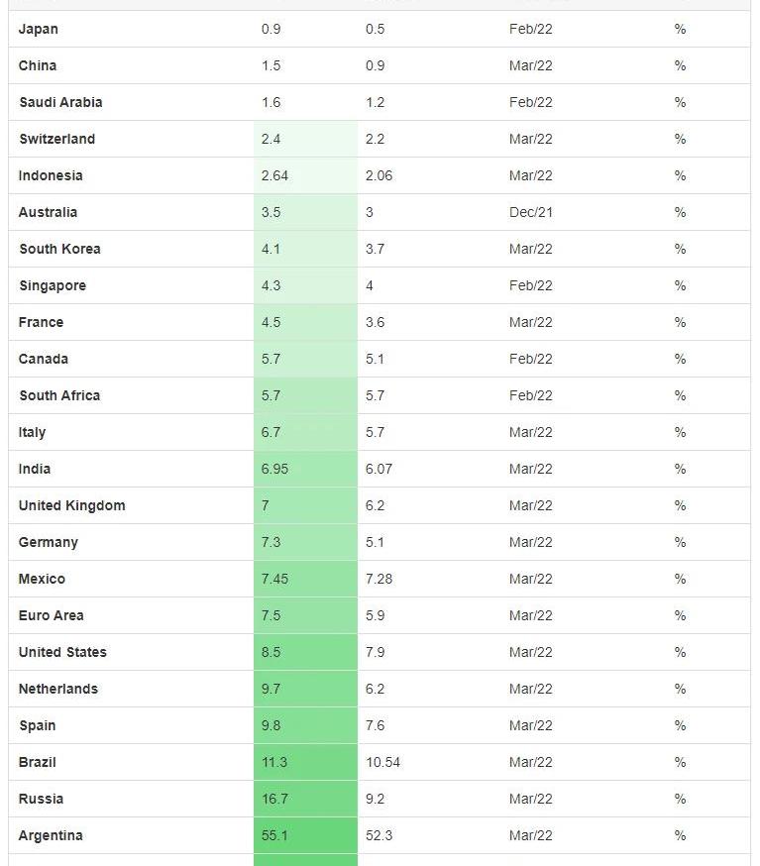Open the Indonesia row link
Screen dimensions: 760x866
51,176
